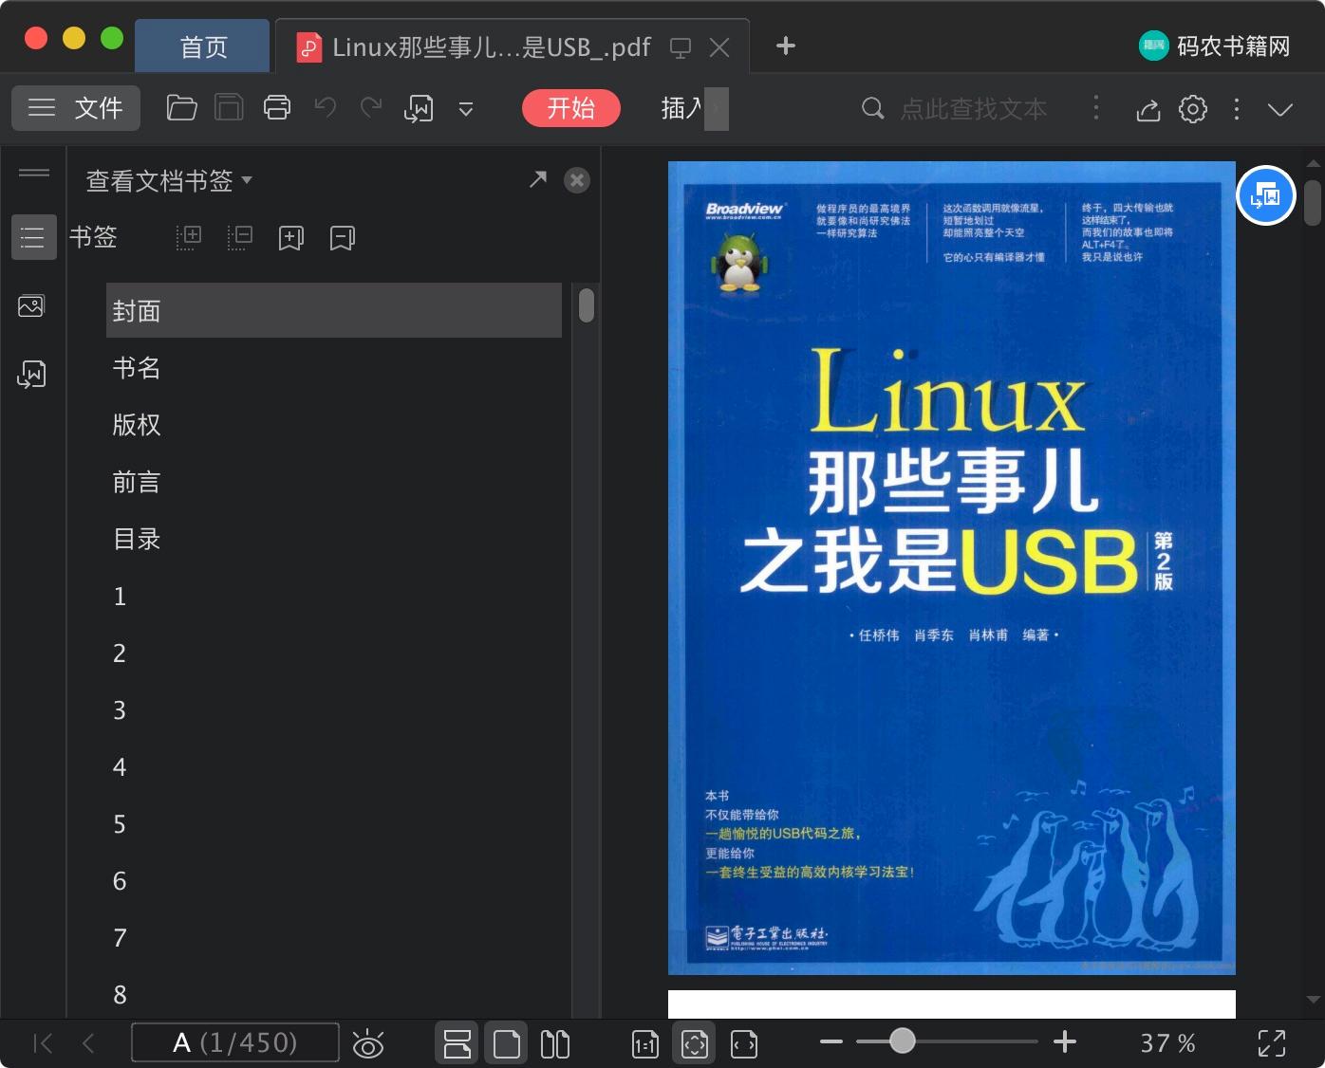Switch to the 首页 tab

coord(203,46)
